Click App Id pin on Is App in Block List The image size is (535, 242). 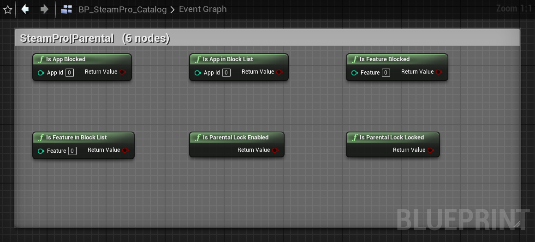197,73
